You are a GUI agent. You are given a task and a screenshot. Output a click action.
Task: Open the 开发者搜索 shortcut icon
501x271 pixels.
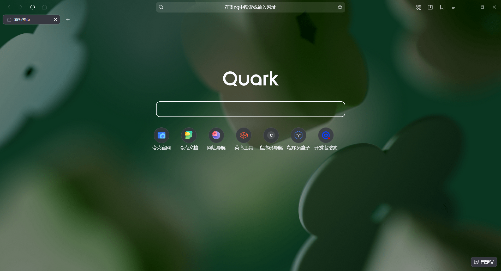pos(326,135)
